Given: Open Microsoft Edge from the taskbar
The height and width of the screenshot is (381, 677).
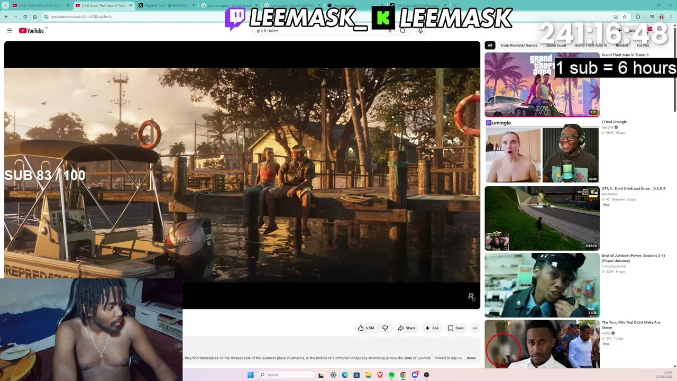Looking at the screenshot, I should click(x=345, y=375).
